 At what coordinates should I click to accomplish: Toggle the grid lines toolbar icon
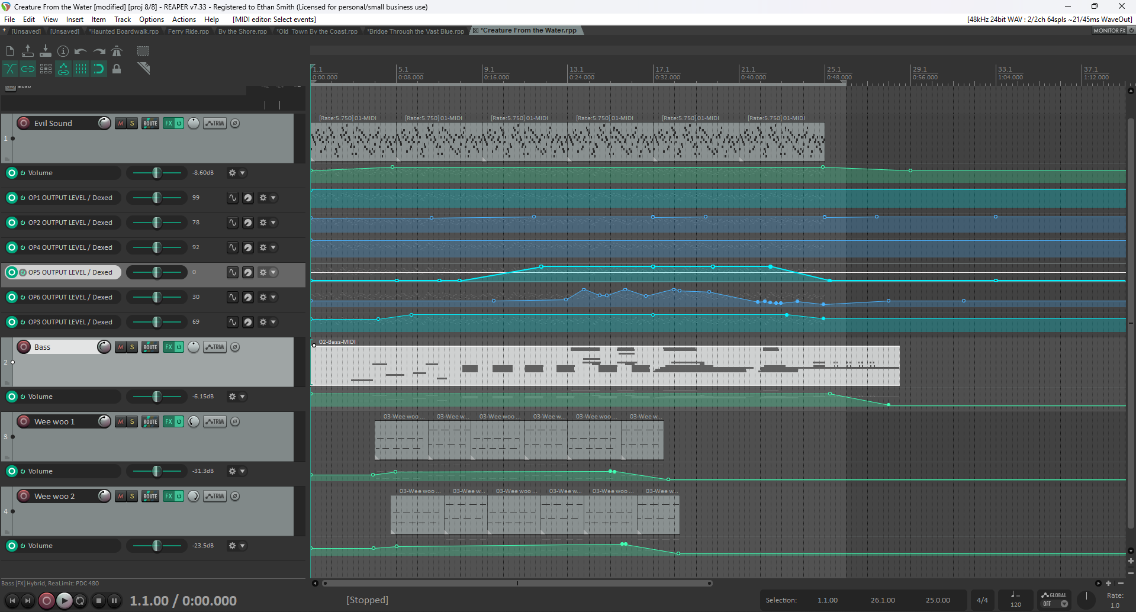(81, 69)
